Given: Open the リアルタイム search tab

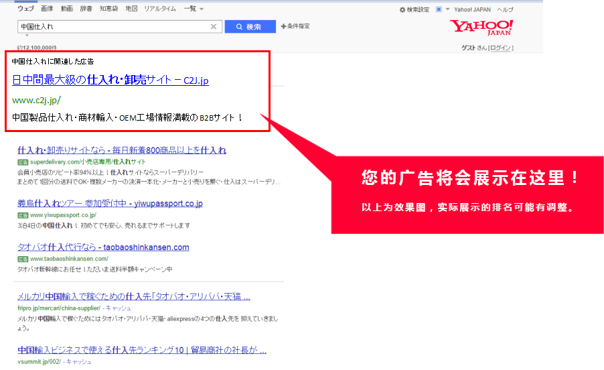Looking at the screenshot, I should tap(160, 9).
